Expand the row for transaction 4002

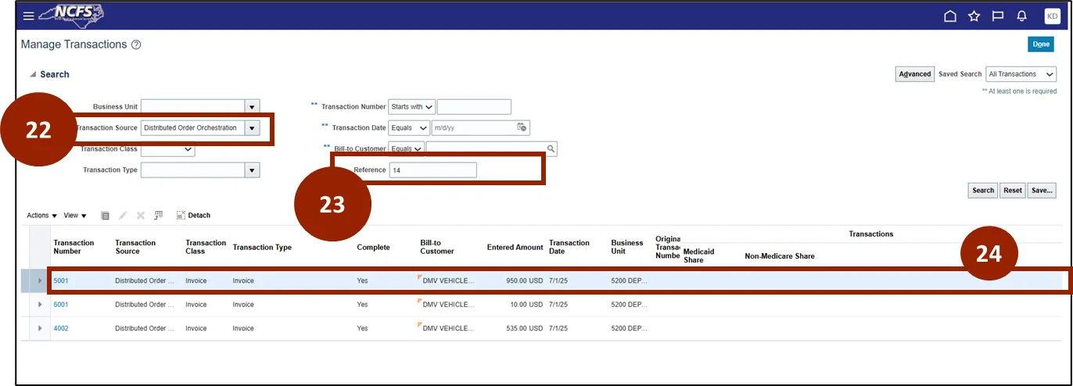pos(40,328)
